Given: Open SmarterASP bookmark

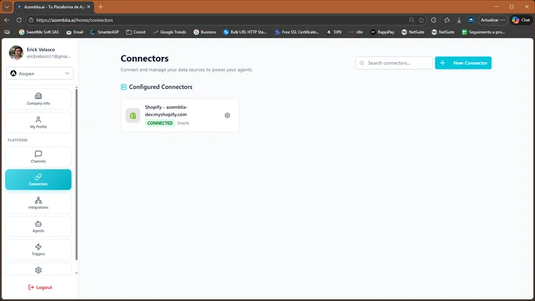Looking at the screenshot, I should tap(104, 32).
